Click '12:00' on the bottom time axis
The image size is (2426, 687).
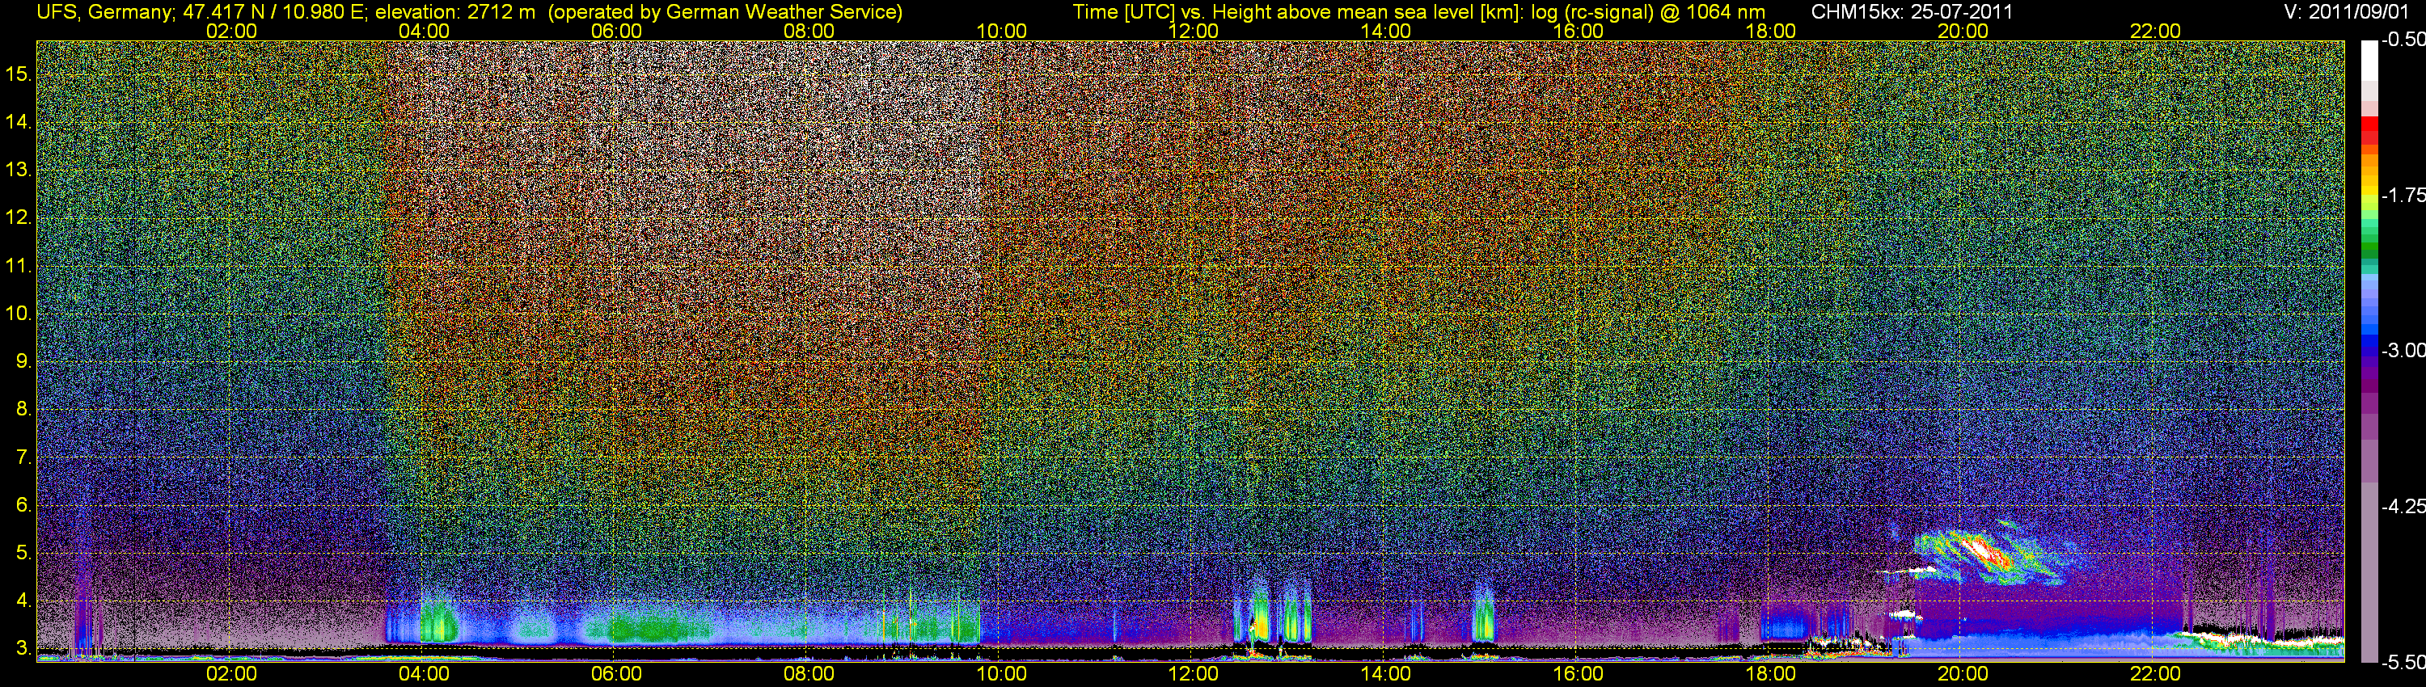click(x=1194, y=675)
